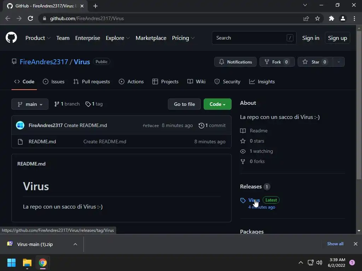Open the Windows Start menu
Viewport: 362px width, 271px height.
click(x=11, y=263)
